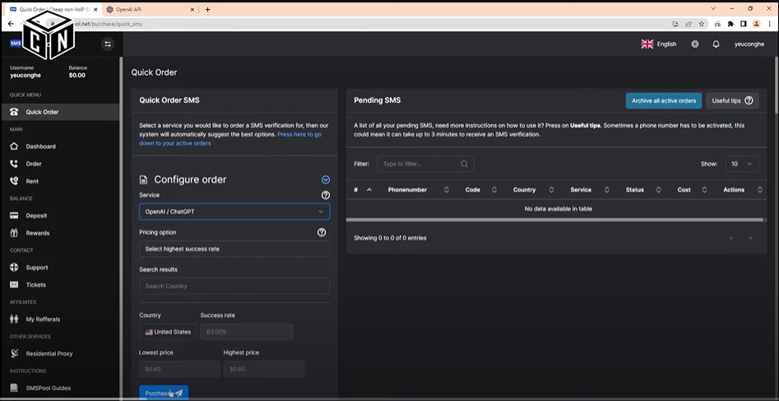
Task: Collapse the Configure order section chevron
Action: [x=326, y=180]
